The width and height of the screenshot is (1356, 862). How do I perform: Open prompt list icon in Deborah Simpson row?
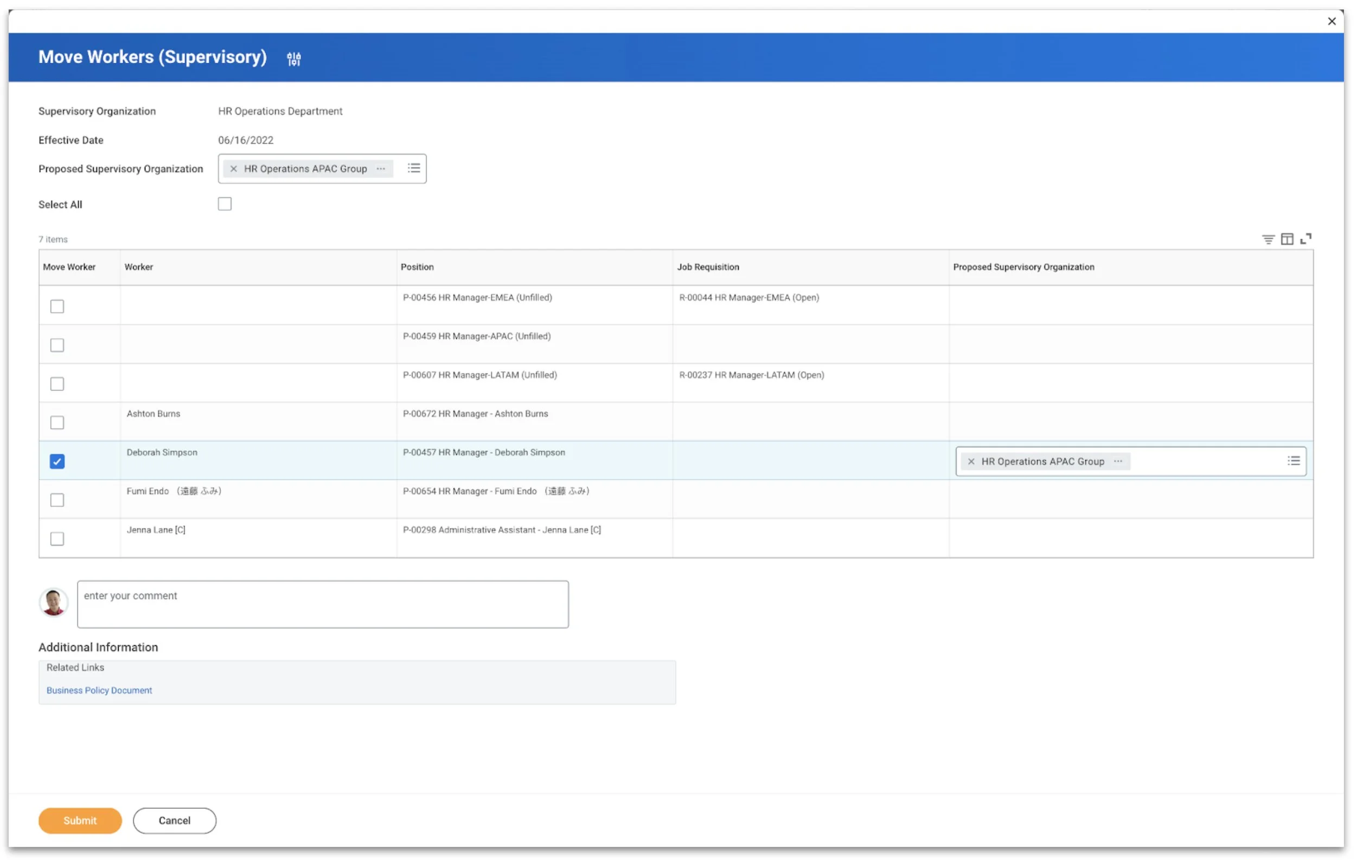1294,461
